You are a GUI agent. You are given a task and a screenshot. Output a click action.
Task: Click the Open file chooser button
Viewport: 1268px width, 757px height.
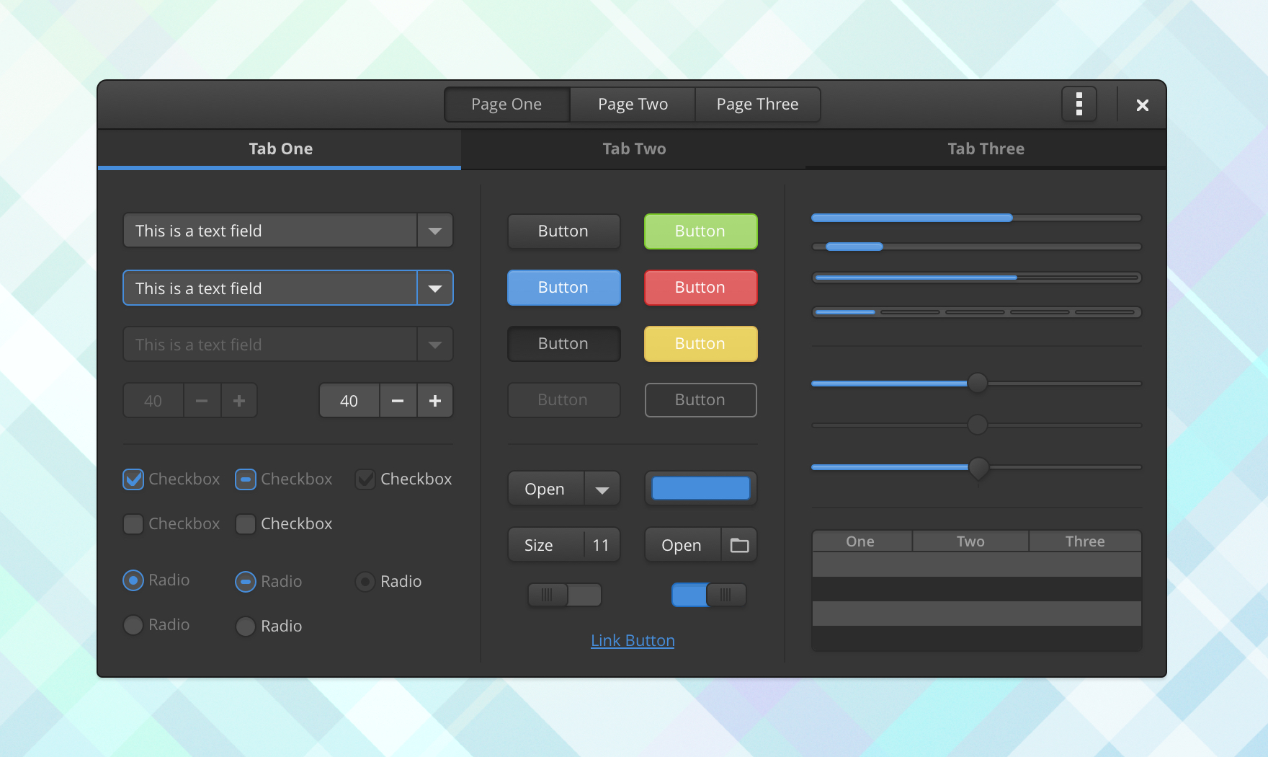click(701, 545)
